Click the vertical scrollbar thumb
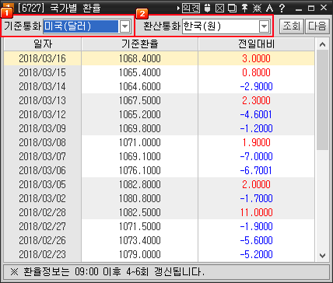The image size is (333, 283). (x=322, y=100)
